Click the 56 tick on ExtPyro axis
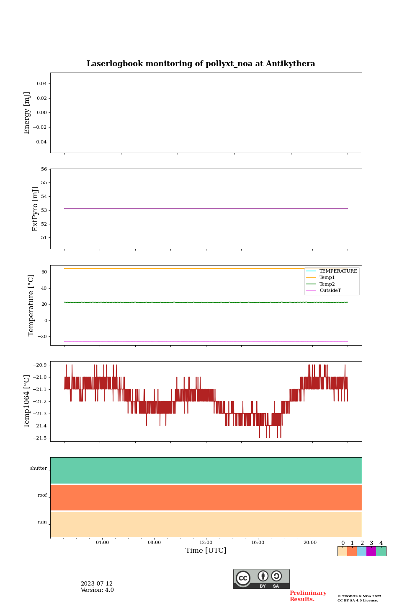The width and height of the screenshot is (402, 604). click(44, 169)
